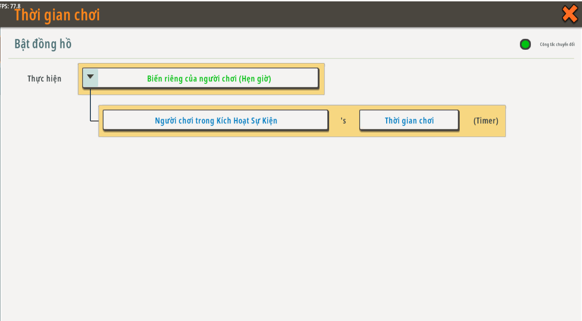The image size is (582, 321).
Task: Select the Bật đồng hồ action heading
Action: pos(43,44)
